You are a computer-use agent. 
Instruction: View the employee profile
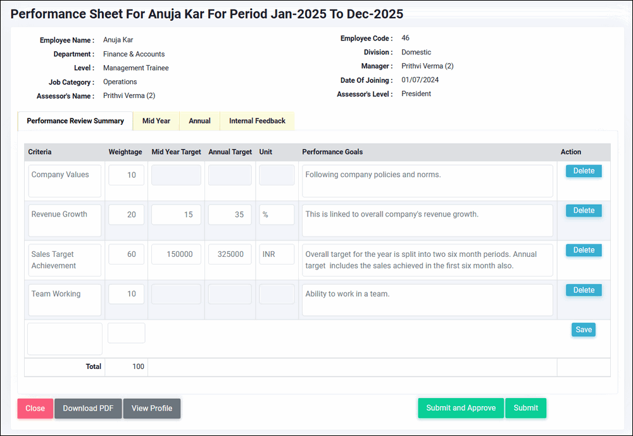coord(152,408)
